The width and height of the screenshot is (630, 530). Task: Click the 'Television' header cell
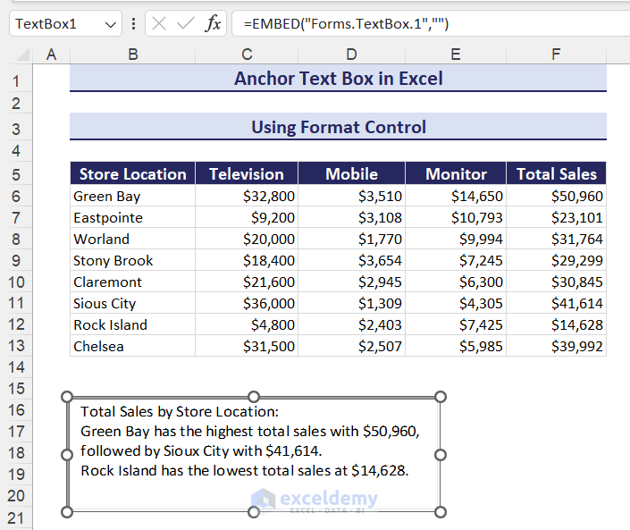tap(247, 174)
